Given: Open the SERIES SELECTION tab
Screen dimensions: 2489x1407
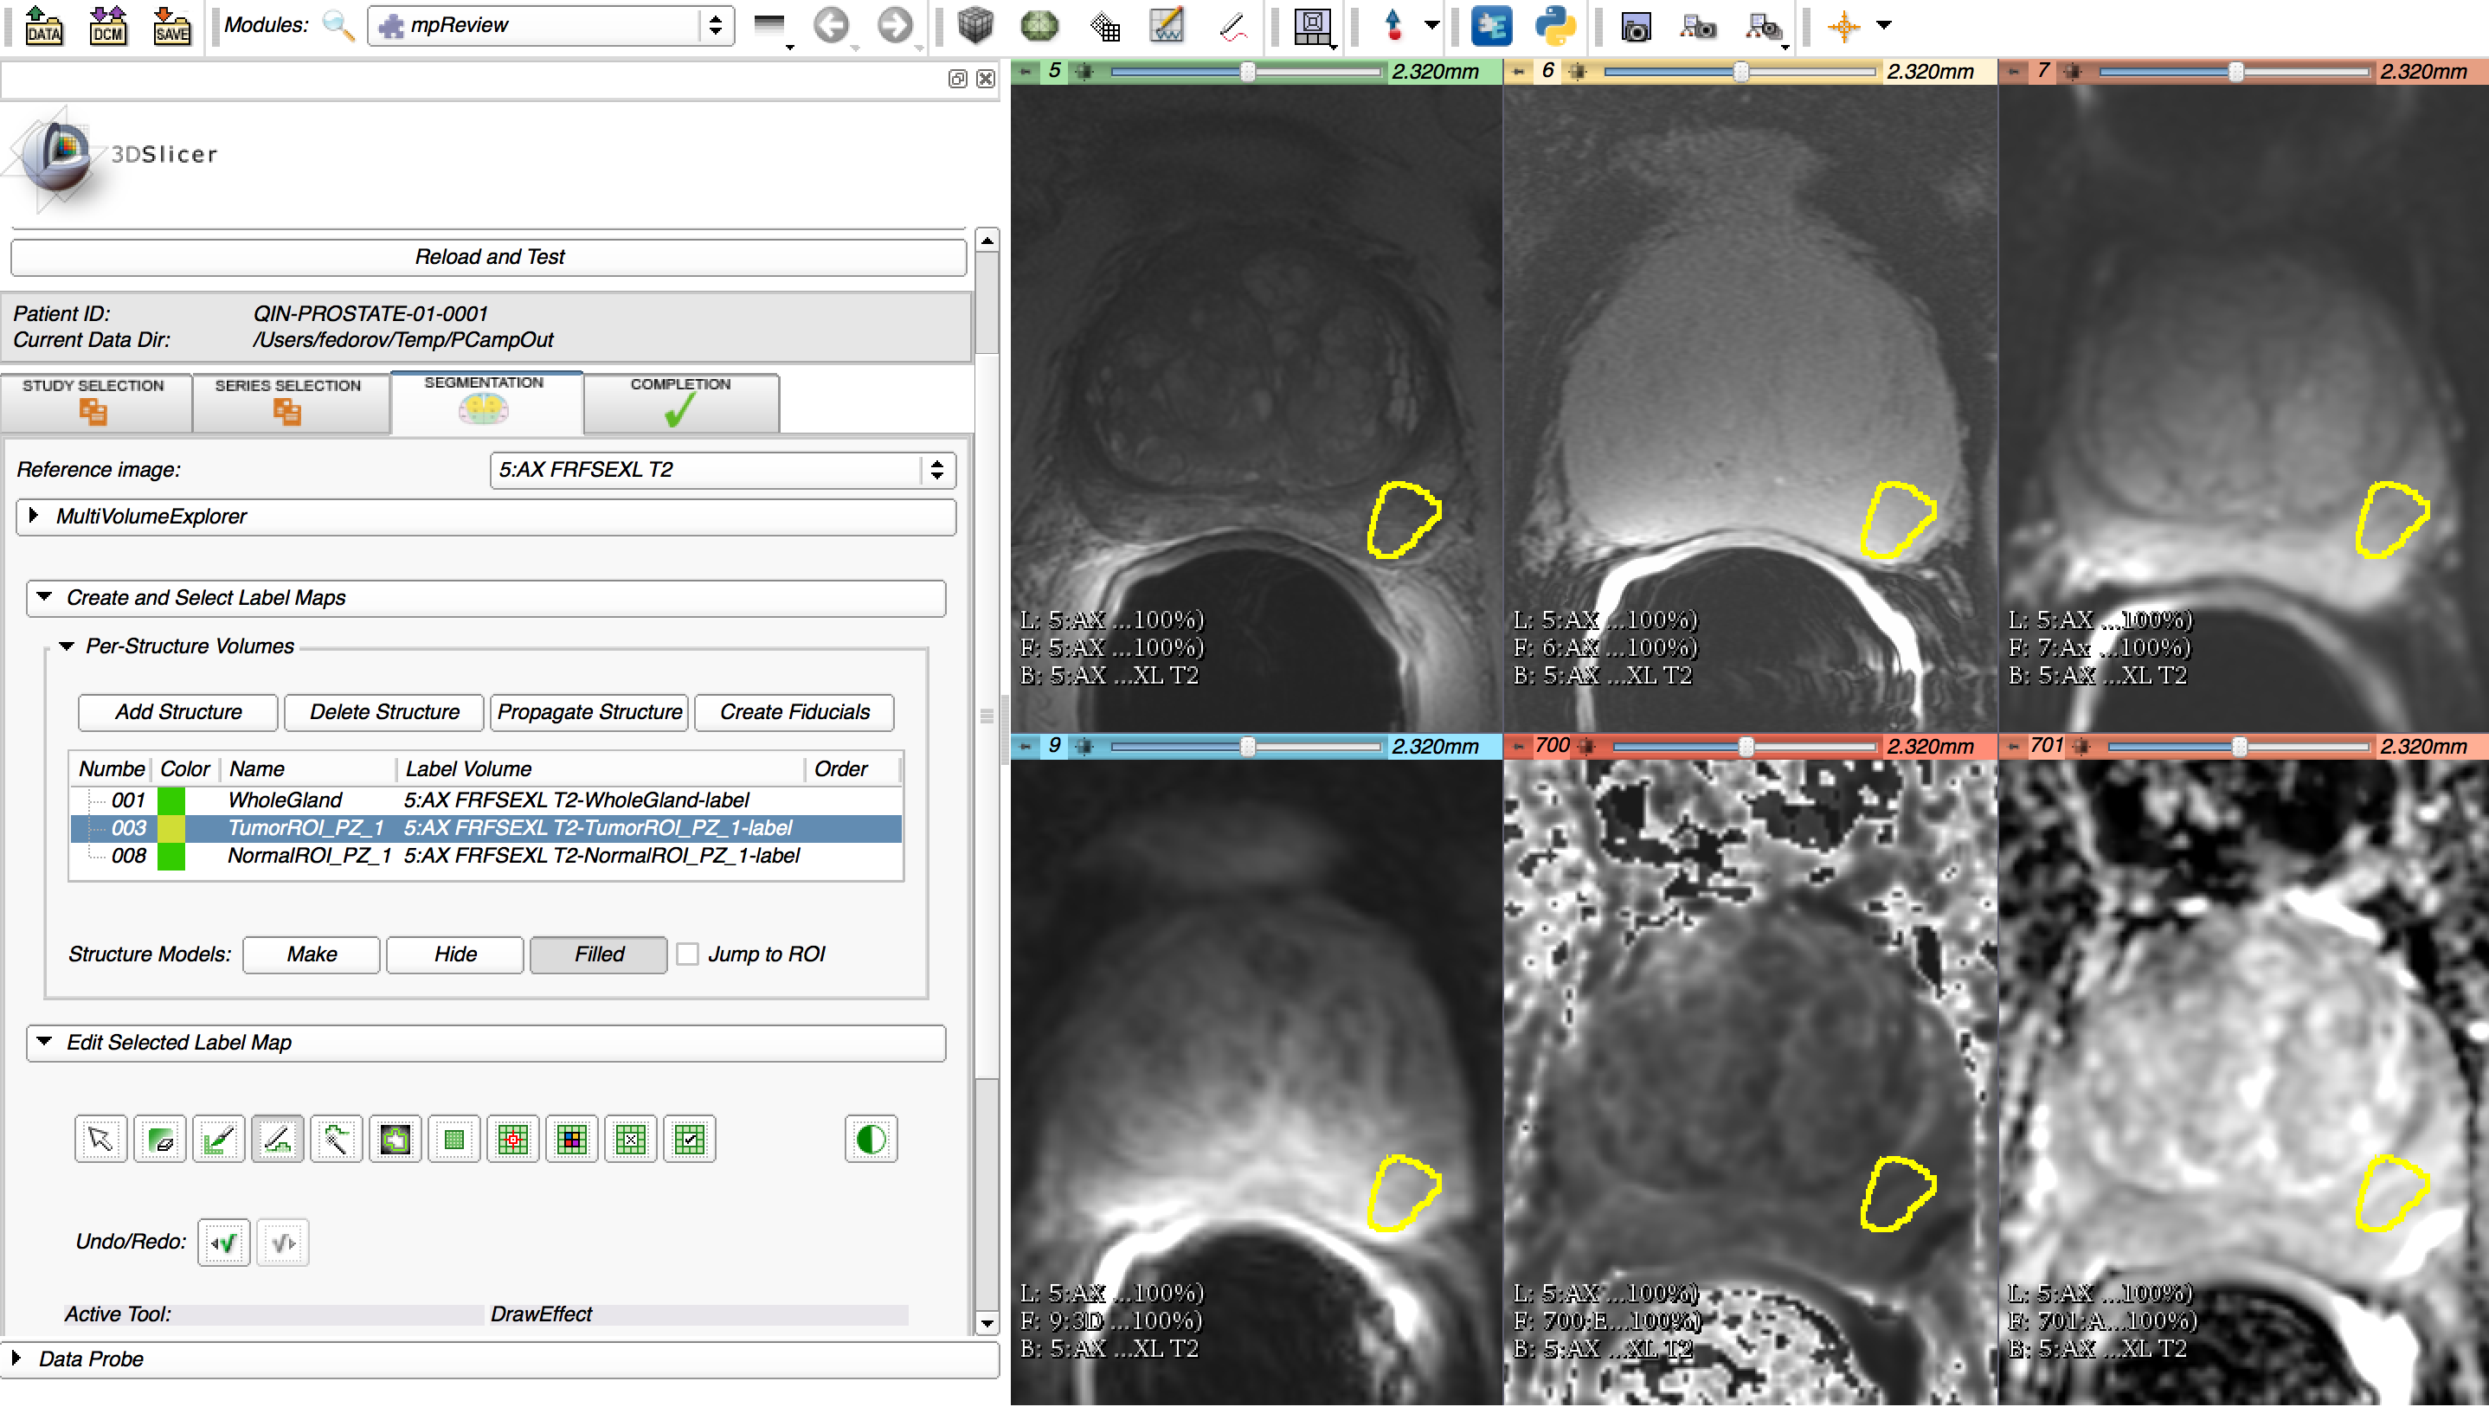Looking at the screenshot, I should click(288, 401).
